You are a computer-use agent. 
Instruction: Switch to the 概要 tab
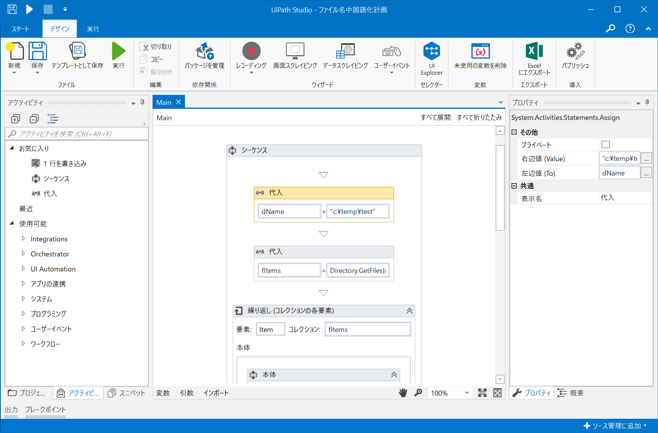click(x=571, y=393)
